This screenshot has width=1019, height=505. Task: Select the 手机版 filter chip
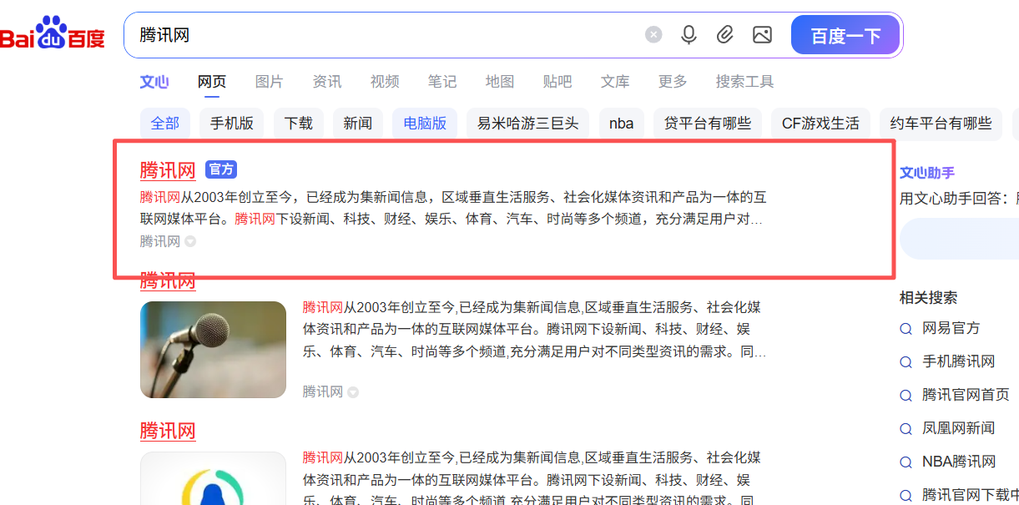[231, 124]
